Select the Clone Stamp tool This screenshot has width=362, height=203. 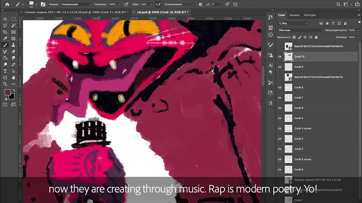pos(14,45)
